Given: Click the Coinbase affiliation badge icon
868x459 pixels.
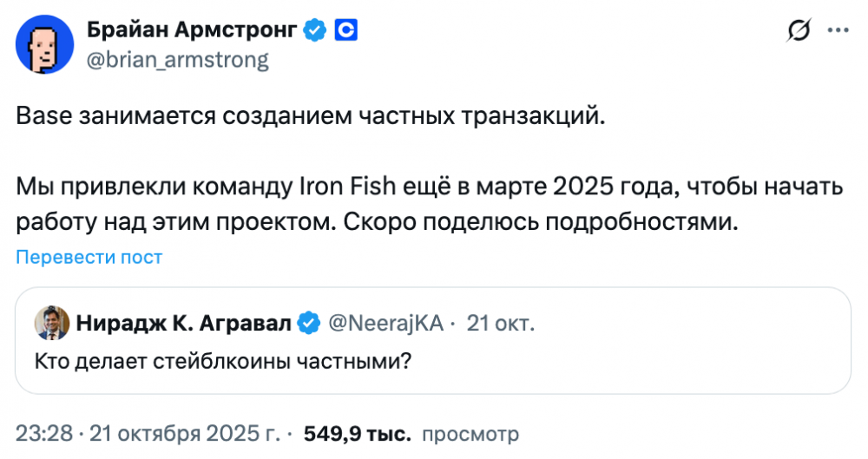Looking at the screenshot, I should (346, 31).
